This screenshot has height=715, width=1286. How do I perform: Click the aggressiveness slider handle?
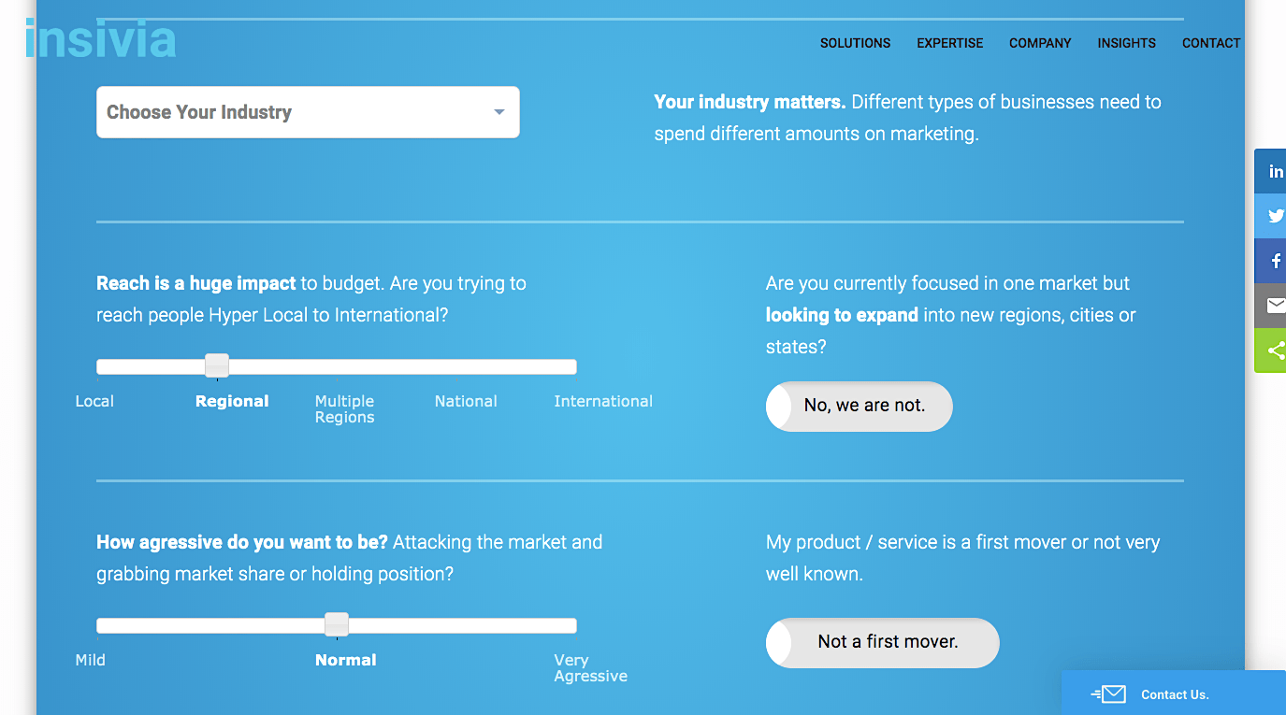pos(337,624)
